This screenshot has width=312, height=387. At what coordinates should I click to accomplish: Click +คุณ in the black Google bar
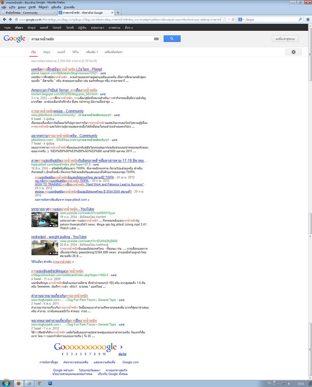(7, 28)
